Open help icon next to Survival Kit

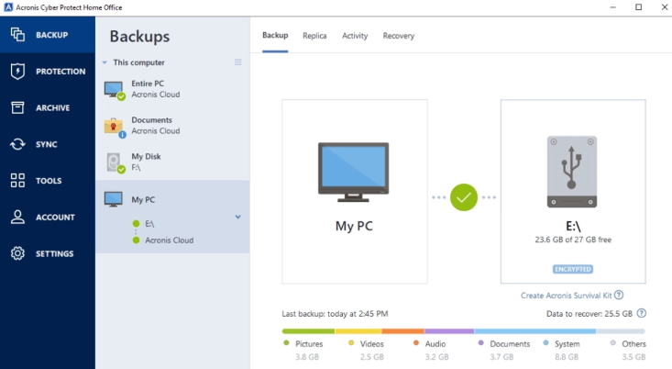pyautogui.click(x=619, y=296)
